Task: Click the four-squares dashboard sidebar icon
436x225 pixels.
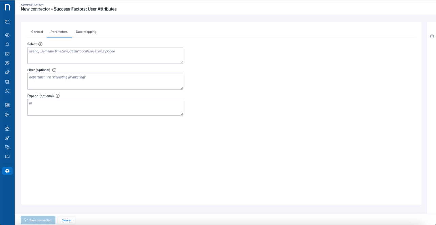Action: coord(7,105)
